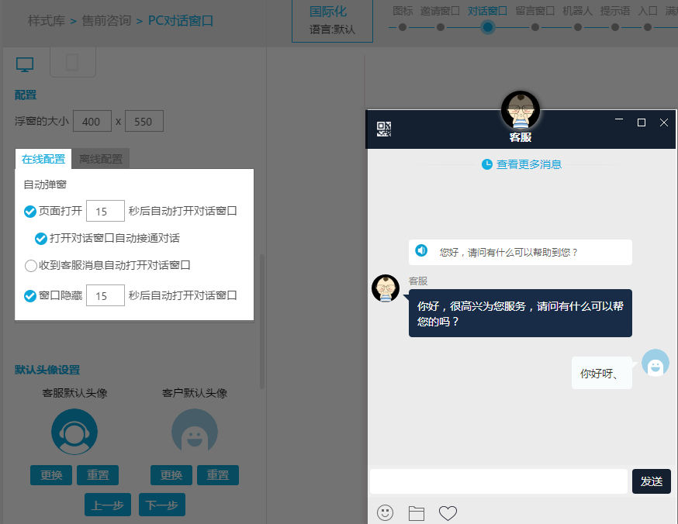Click 重置 under 客服默认头像
The image size is (678, 524).
98,475
